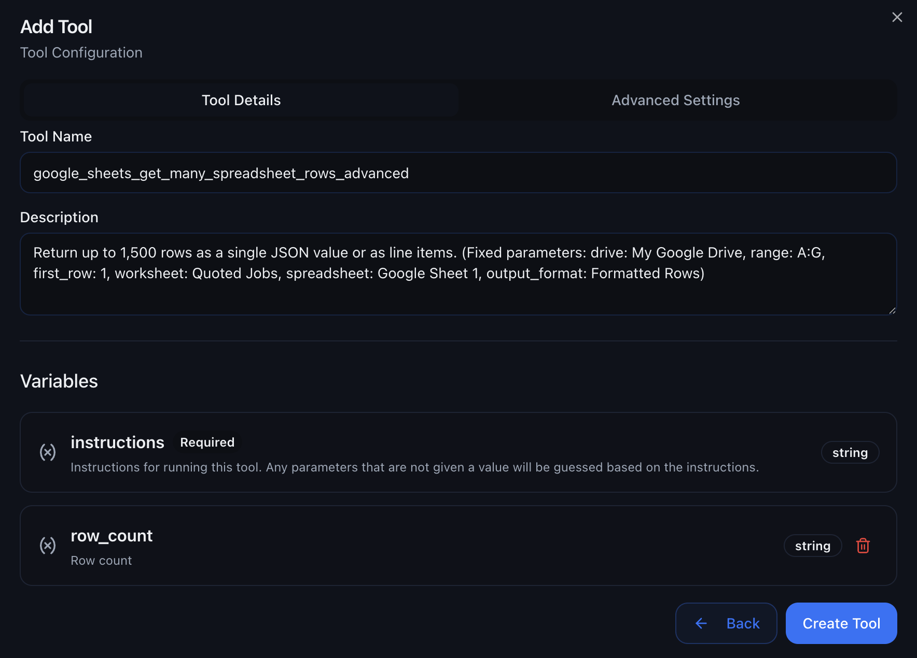
Task: Click the string type badge for row_count
Action: coord(812,546)
